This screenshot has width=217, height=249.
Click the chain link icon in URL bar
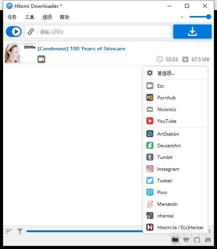click(31, 32)
